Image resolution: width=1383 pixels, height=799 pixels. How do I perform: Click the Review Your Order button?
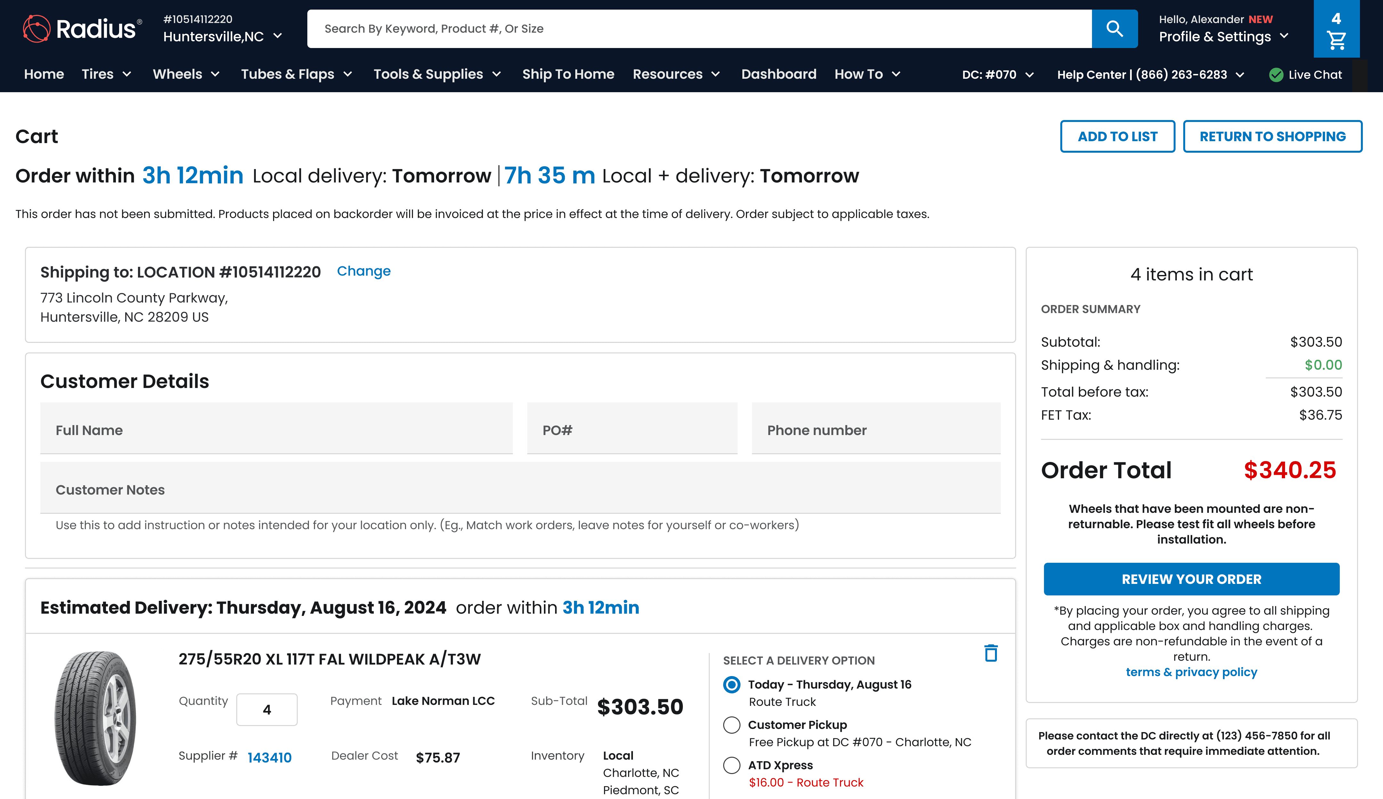tap(1191, 579)
